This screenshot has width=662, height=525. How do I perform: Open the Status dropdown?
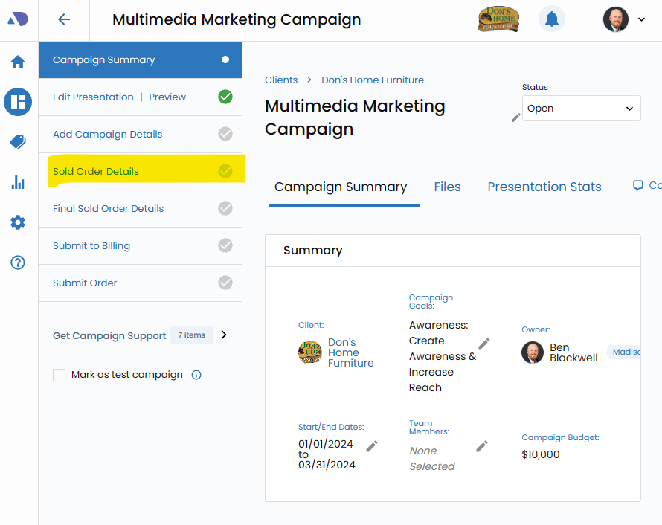581,109
